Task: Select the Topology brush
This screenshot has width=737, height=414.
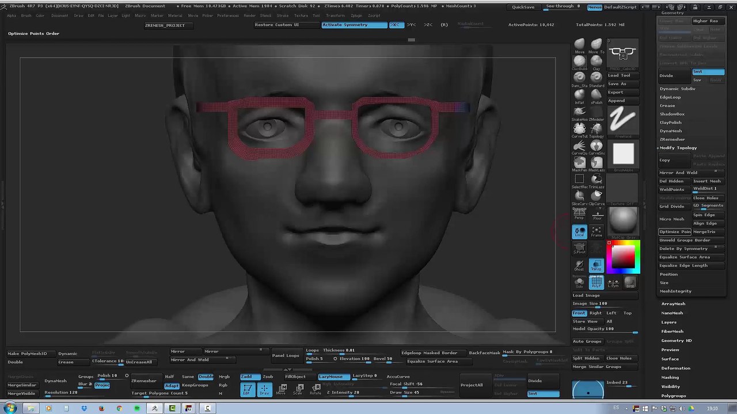Action: click(597, 130)
